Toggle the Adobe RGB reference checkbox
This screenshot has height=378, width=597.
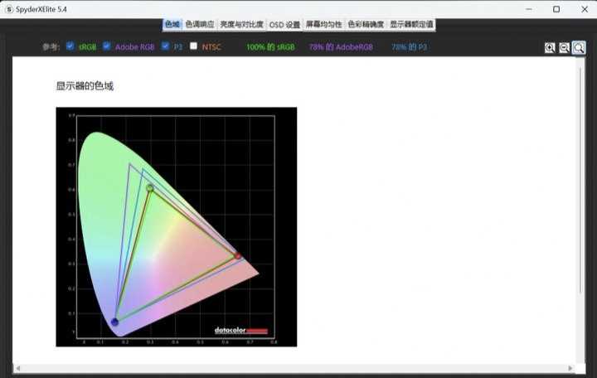tap(106, 46)
